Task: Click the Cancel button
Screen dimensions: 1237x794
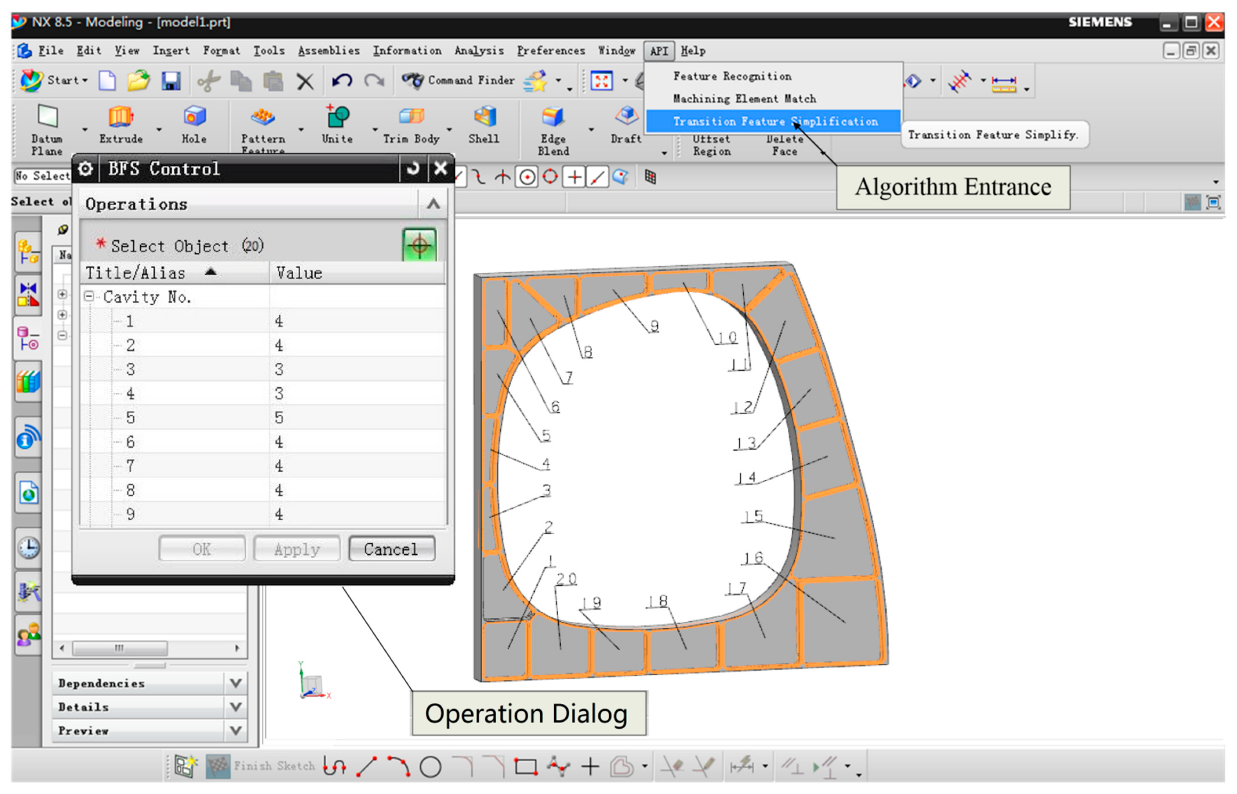Action: [391, 549]
